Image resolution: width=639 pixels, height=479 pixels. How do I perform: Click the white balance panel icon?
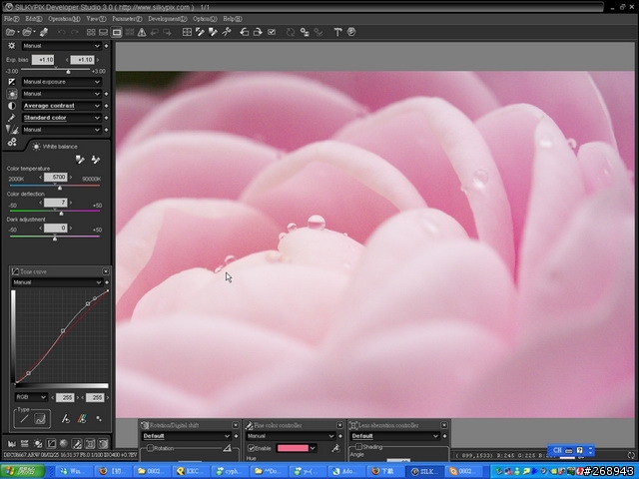click(x=12, y=94)
